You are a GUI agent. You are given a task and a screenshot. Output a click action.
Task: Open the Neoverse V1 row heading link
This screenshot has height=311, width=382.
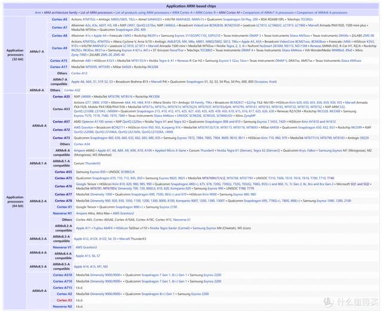point(62,247)
